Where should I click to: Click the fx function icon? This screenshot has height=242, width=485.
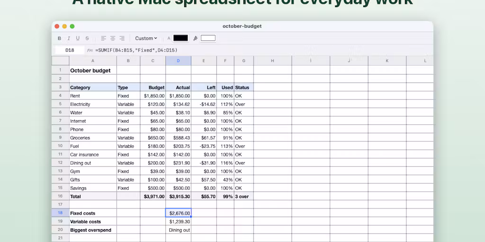pos(90,50)
